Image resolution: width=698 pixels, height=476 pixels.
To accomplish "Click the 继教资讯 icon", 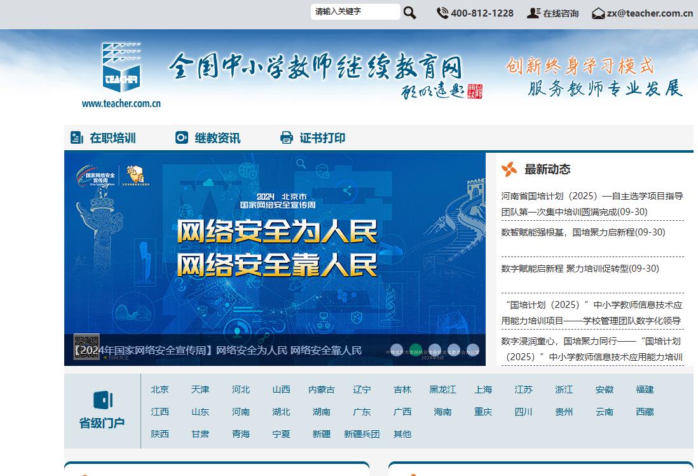I will (x=182, y=137).
